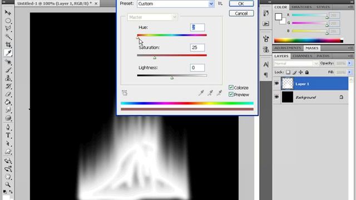The image size is (356, 200).
Task: Select the Brush tool
Action: coord(8,70)
